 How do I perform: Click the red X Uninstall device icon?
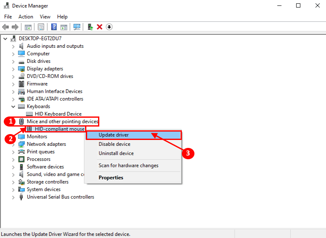coord(100,27)
